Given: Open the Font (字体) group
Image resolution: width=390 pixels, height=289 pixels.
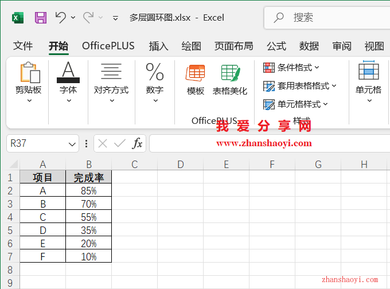Looking at the screenshot, I should [x=68, y=83].
